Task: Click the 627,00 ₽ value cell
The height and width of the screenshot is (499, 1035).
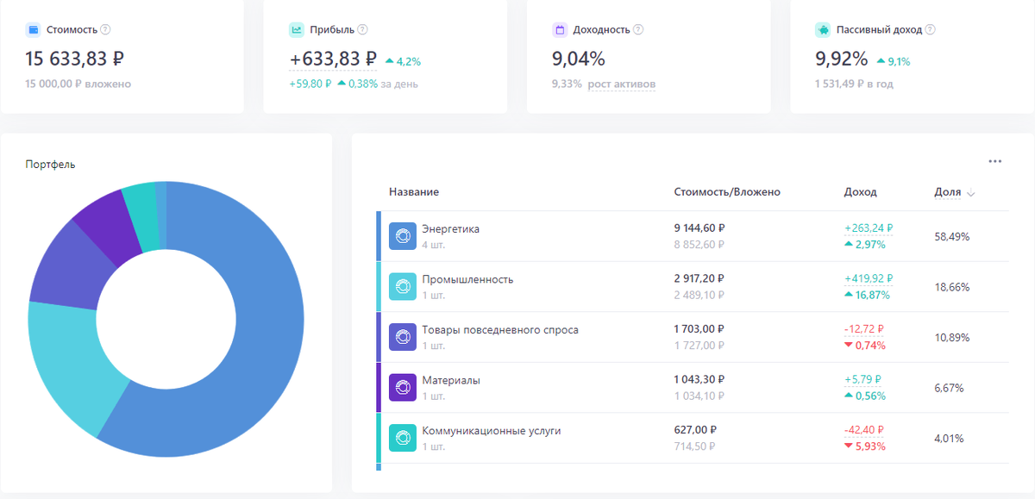Action: click(x=695, y=430)
